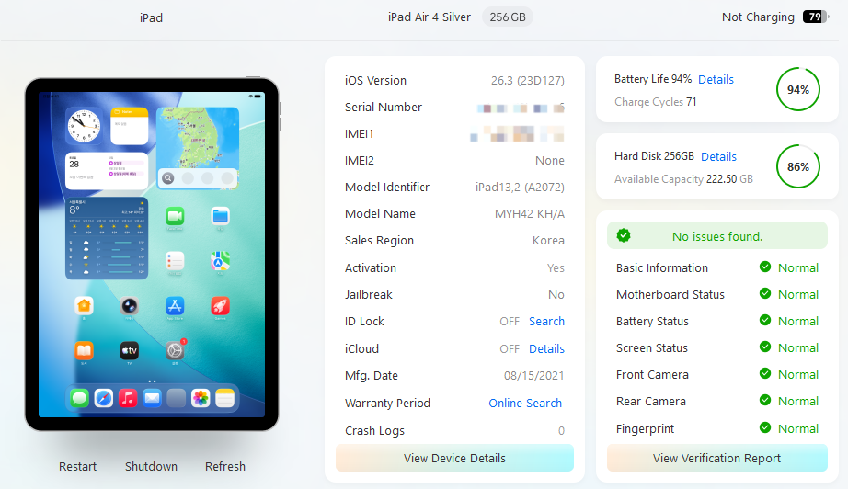Click the battery level indicator showing 79
The height and width of the screenshot is (489, 848).
pos(815,17)
